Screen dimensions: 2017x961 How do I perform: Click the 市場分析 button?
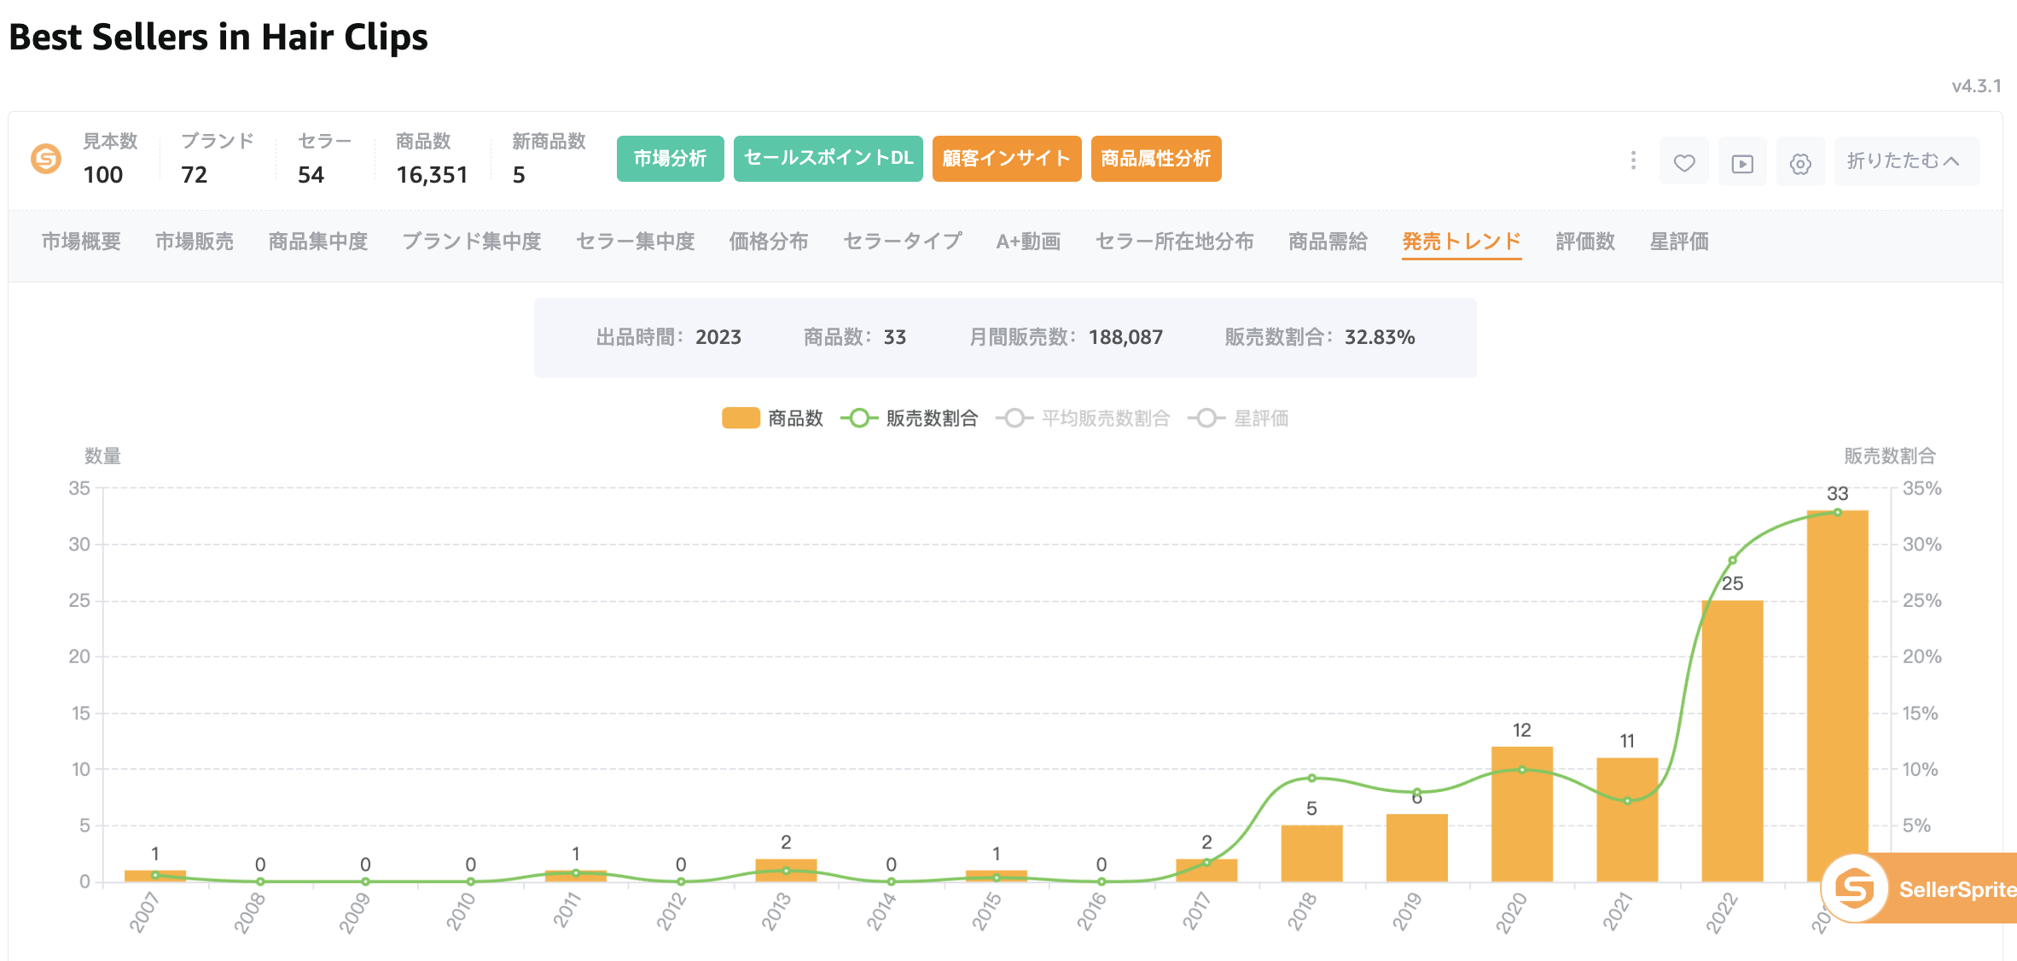[670, 159]
